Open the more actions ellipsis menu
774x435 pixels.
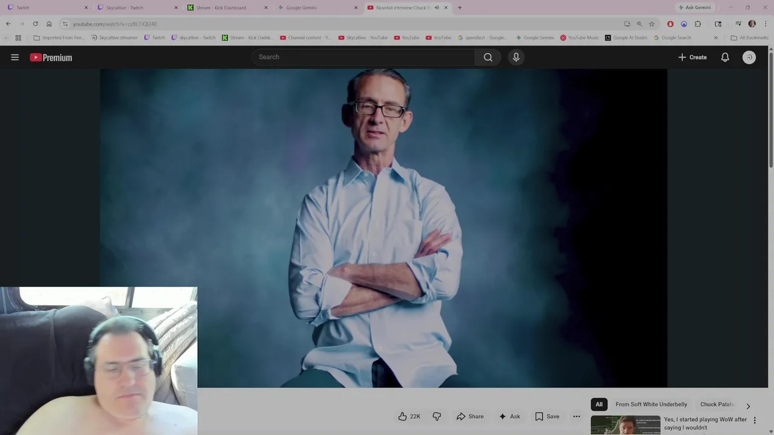576,416
